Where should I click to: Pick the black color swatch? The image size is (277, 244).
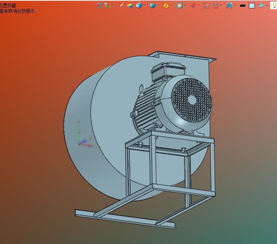[x=243, y=6]
